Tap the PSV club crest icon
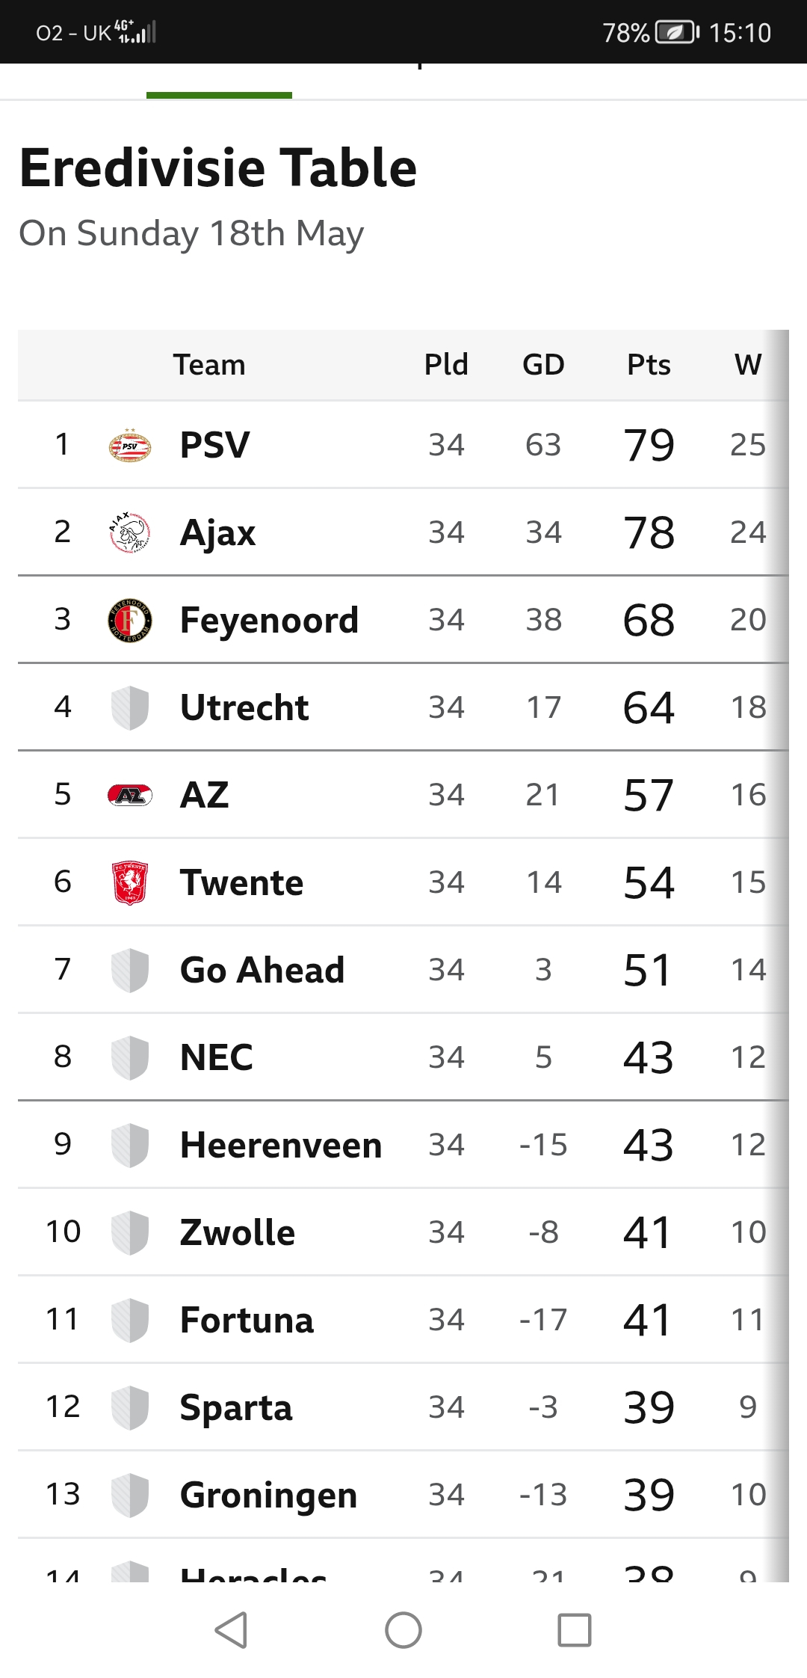 (130, 445)
